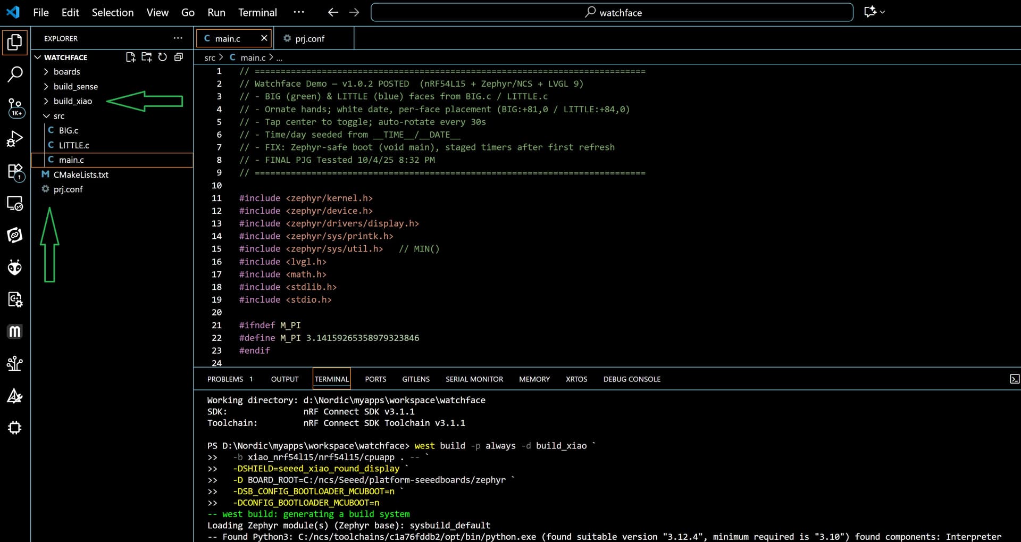The height and width of the screenshot is (542, 1021).
Task: Expand the build_xiao folder
Action: [x=72, y=101]
